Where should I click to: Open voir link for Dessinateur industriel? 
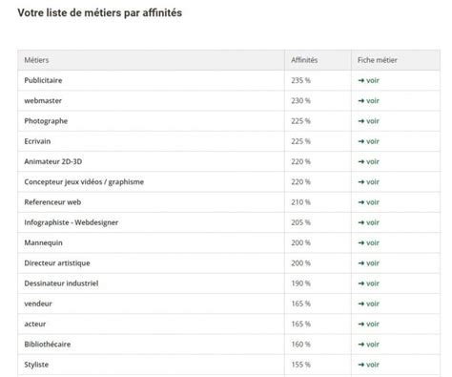[369, 283]
